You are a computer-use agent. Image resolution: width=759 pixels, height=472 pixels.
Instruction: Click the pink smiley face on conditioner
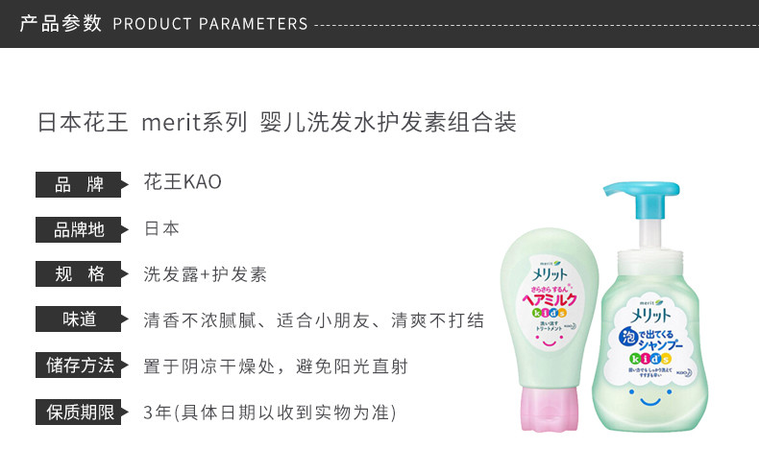point(549,341)
